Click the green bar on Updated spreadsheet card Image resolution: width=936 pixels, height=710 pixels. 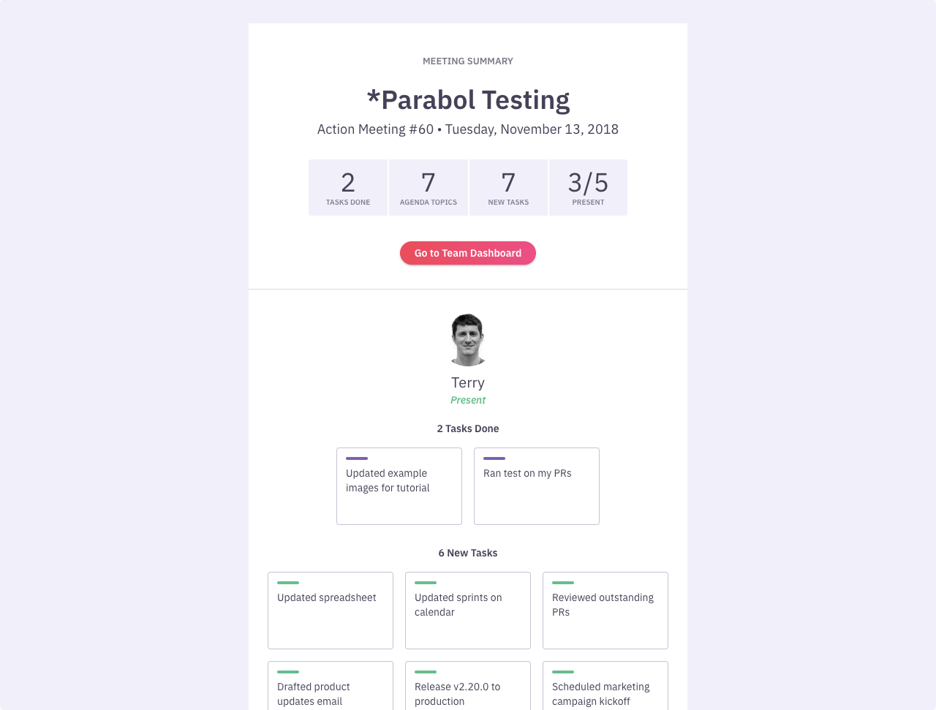coord(288,583)
